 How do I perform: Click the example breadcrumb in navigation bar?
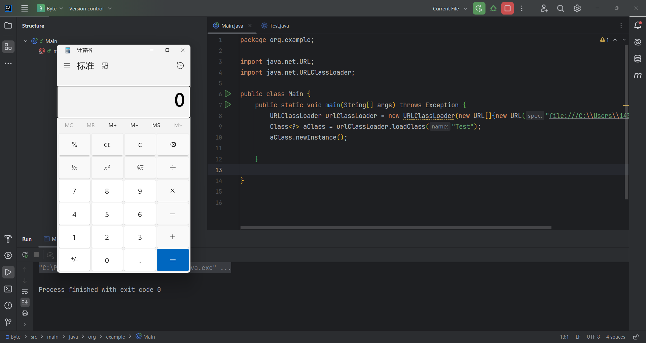[x=115, y=337]
